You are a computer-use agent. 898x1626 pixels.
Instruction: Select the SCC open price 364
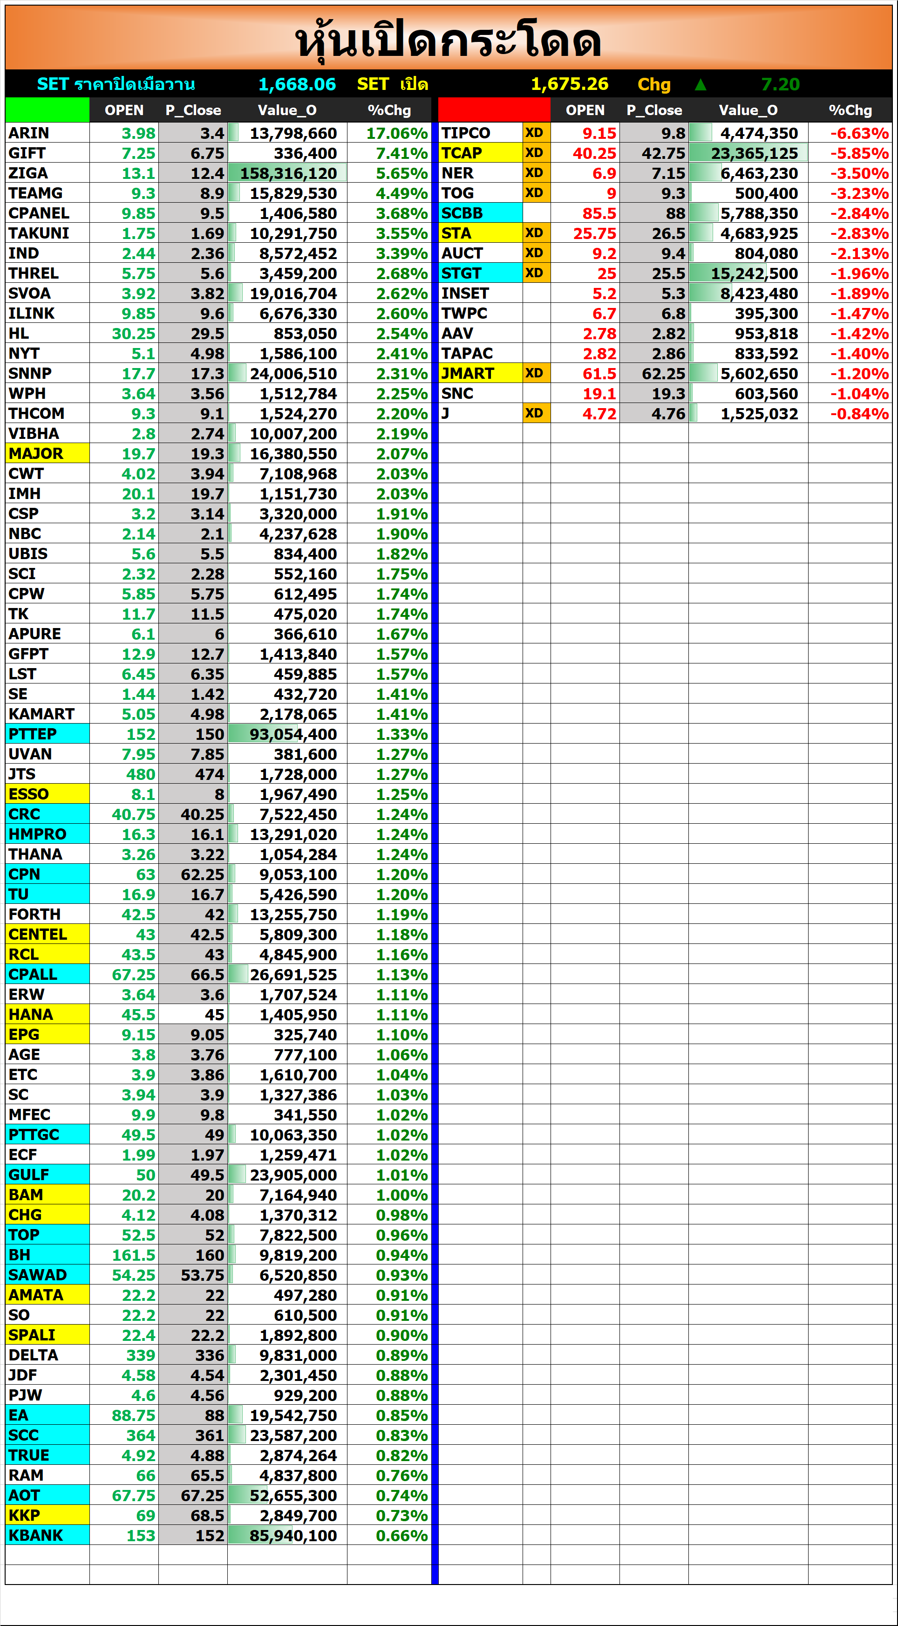pos(124,1435)
